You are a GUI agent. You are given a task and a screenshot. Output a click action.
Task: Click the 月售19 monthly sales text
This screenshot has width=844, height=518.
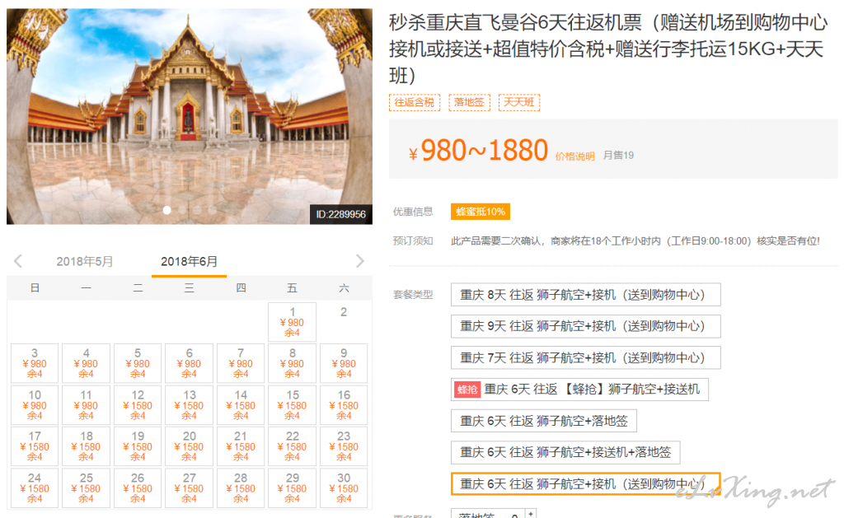pos(618,156)
